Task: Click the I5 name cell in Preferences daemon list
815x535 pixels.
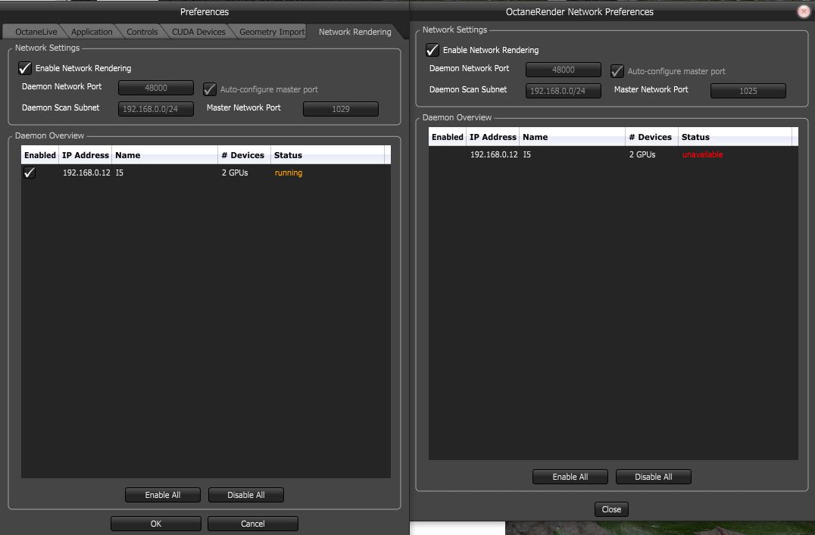Action: pyautogui.click(x=120, y=173)
